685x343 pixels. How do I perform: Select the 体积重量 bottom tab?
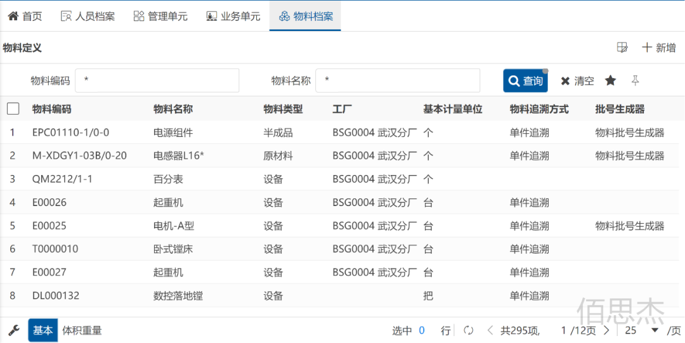coord(82,330)
